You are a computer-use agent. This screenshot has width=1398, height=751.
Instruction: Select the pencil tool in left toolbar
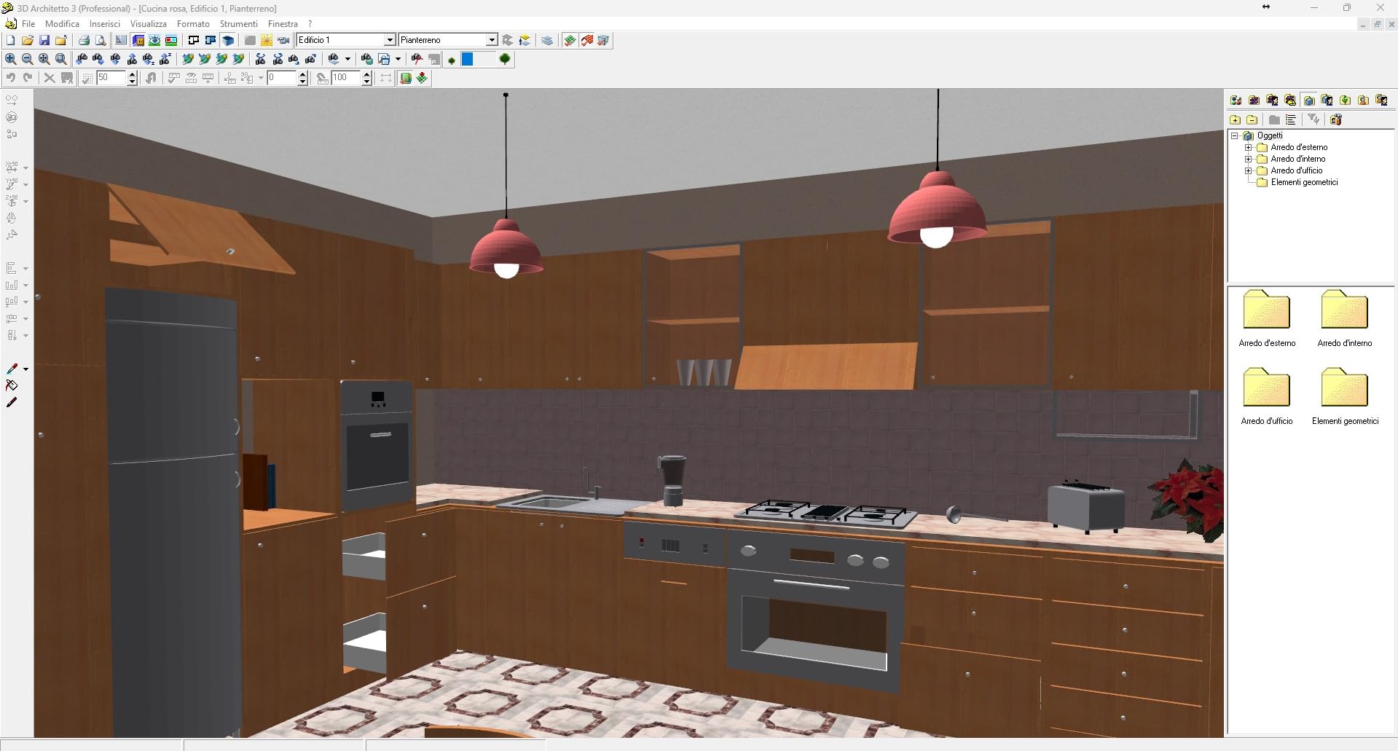tap(12, 402)
